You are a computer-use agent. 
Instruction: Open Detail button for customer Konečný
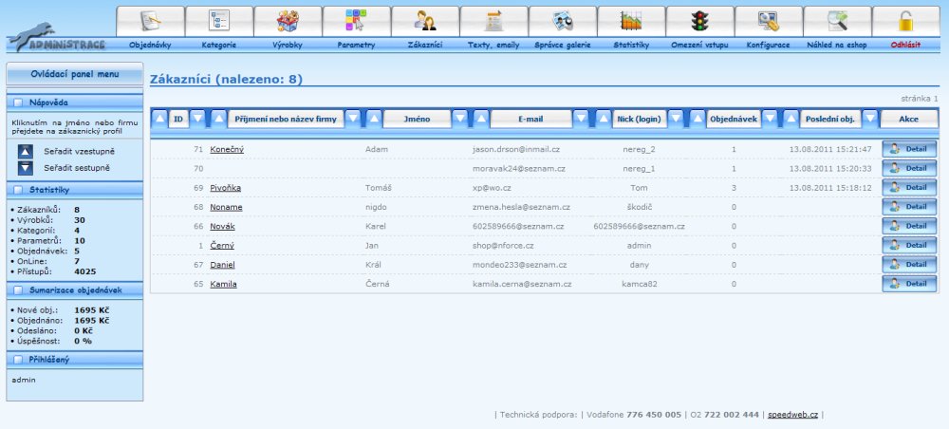(x=908, y=149)
